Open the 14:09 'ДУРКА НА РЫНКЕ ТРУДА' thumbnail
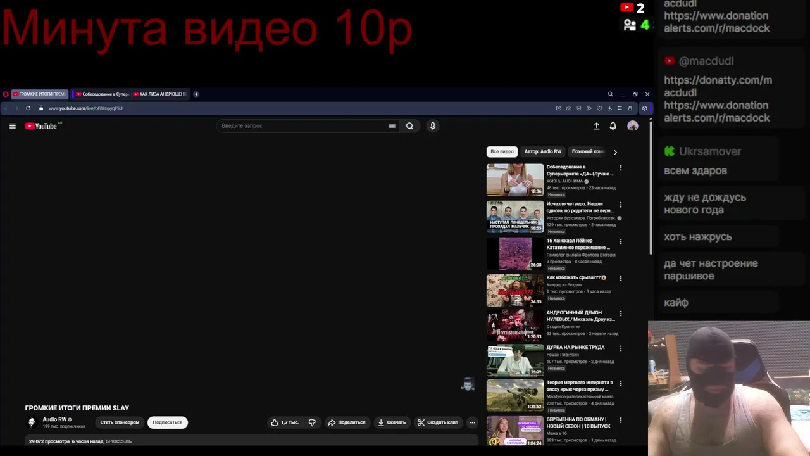810x456 pixels. 515,360
